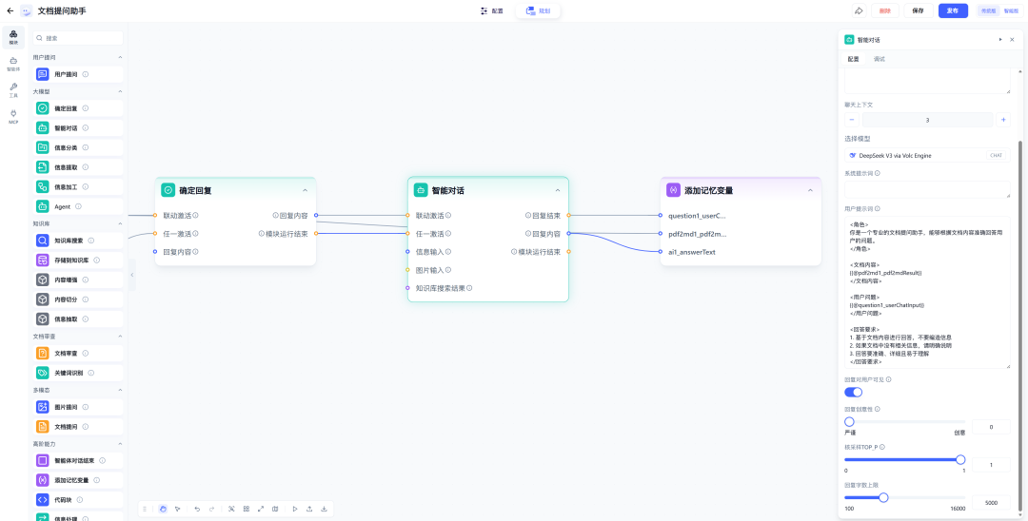The height and width of the screenshot is (521, 1028).
Task: Open the 工具 sidebar section
Action: click(x=13, y=90)
